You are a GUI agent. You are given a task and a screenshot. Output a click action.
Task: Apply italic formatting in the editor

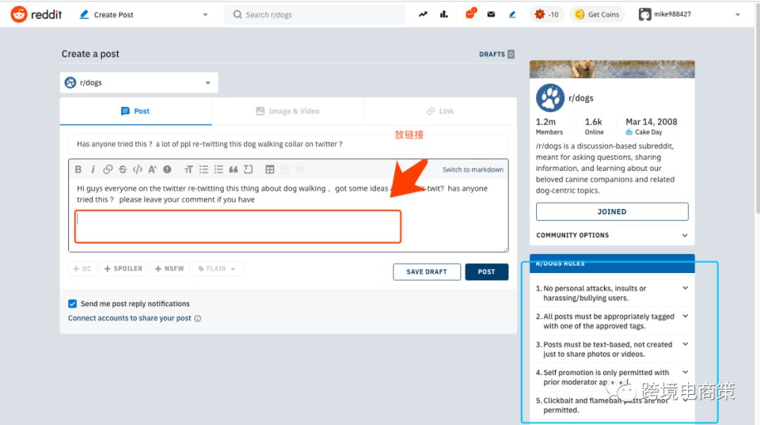(93, 169)
